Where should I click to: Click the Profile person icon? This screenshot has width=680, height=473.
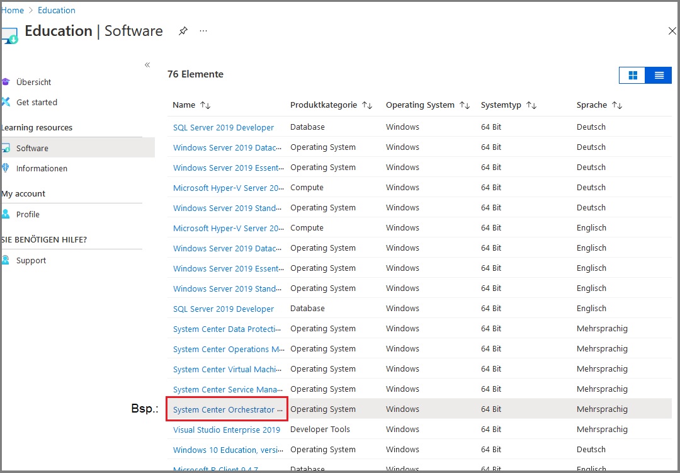(x=6, y=214)
